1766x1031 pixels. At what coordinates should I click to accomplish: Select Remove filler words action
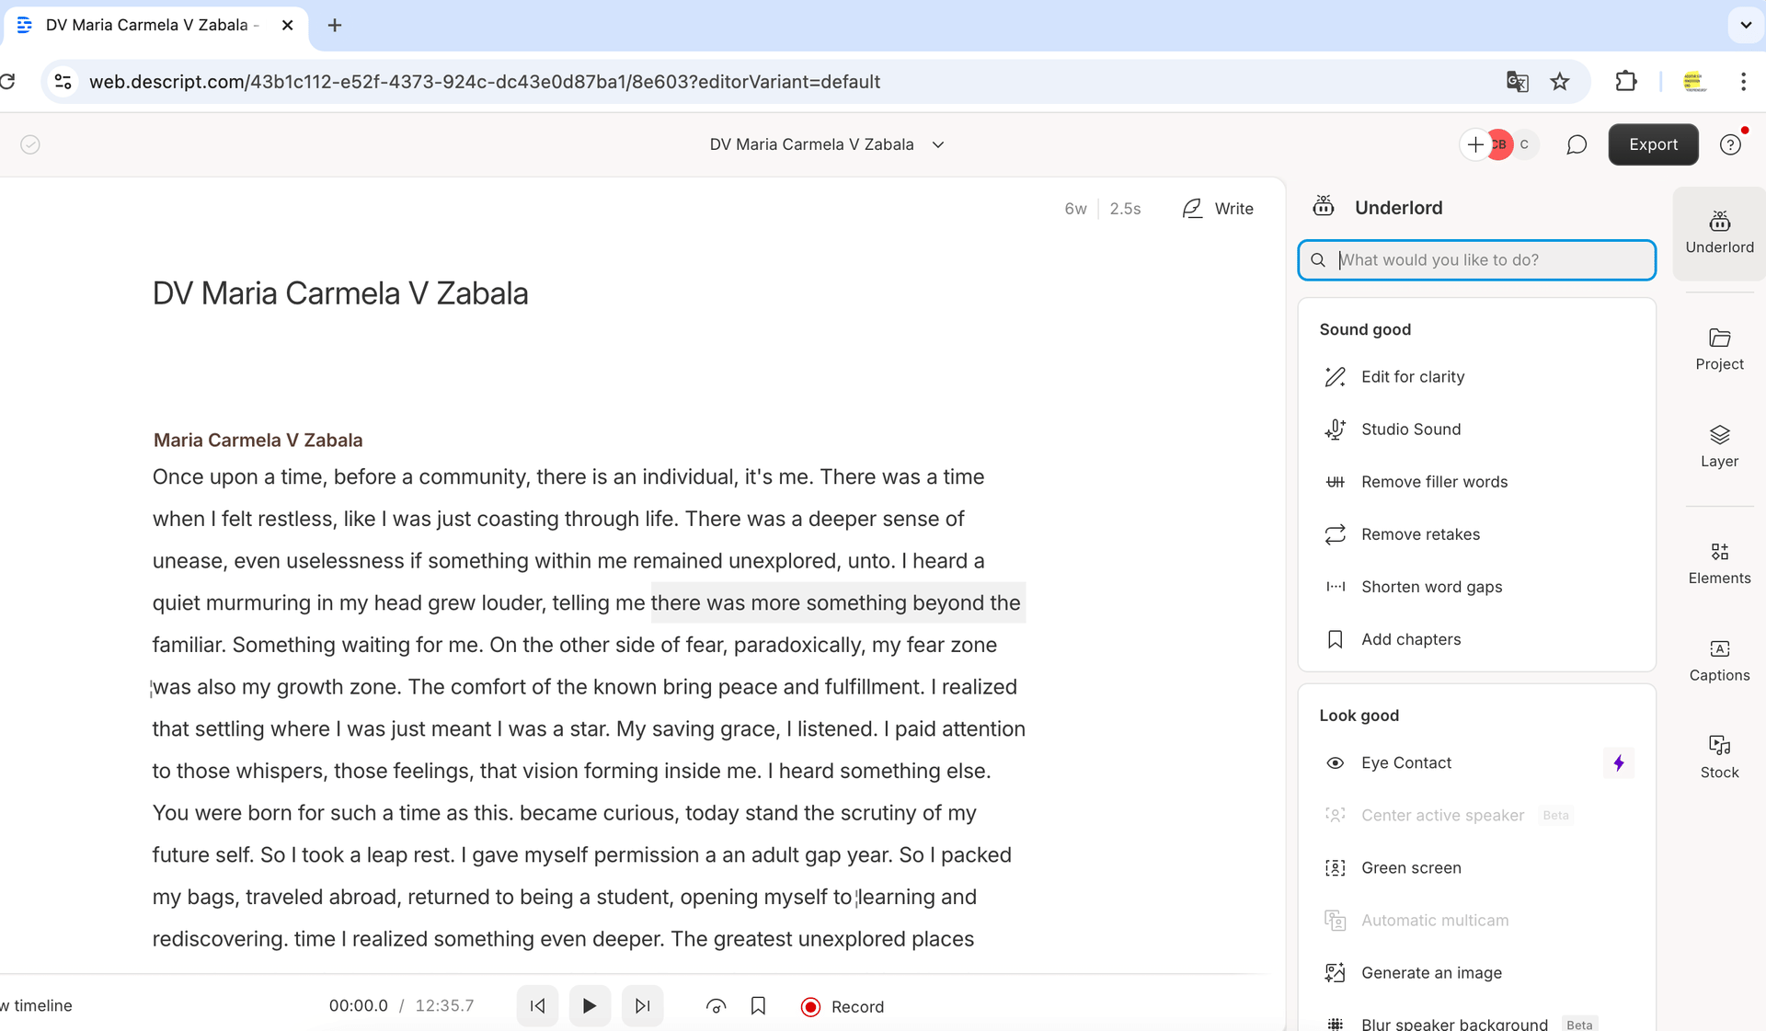click(1434, 482)
